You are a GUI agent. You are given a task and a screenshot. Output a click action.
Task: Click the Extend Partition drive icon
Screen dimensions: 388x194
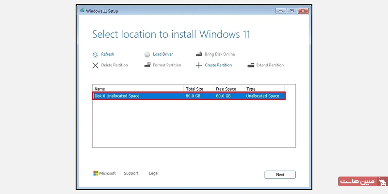click(251, 65)
